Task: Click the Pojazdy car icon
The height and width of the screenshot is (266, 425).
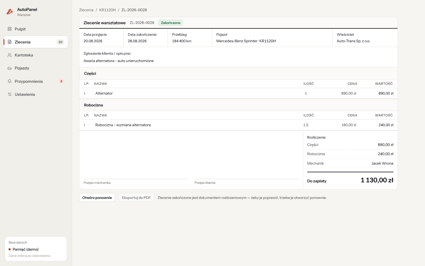Action: [9, 68]
